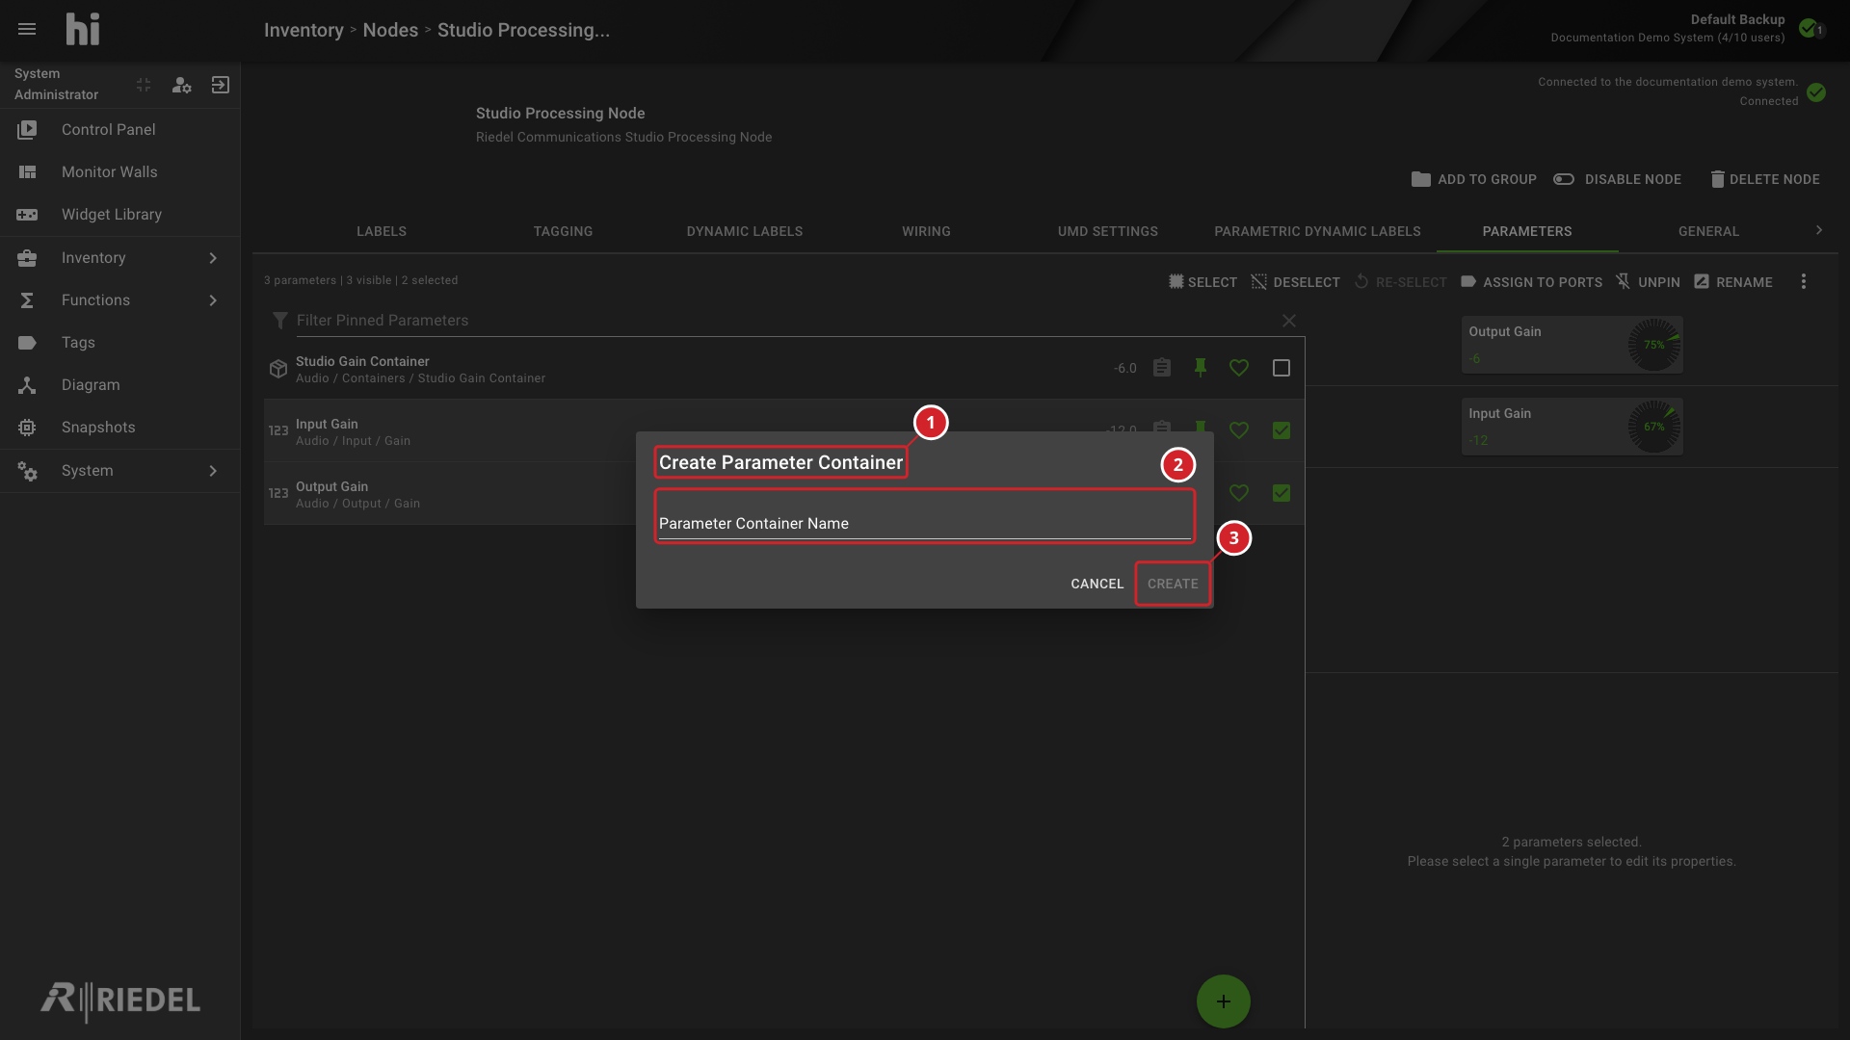Expand the System sidebar section

[119, 470]
